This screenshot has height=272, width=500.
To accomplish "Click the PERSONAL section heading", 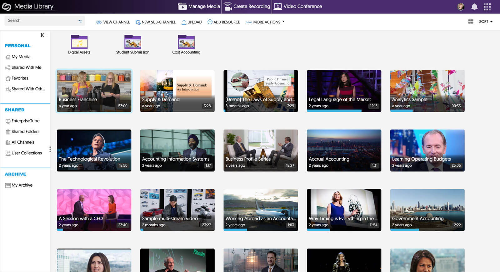I will [17, 46].
